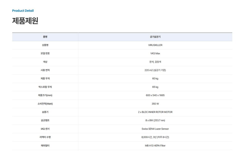Click the '600 x 540 x 1665' dimensions

click(155, 95)
